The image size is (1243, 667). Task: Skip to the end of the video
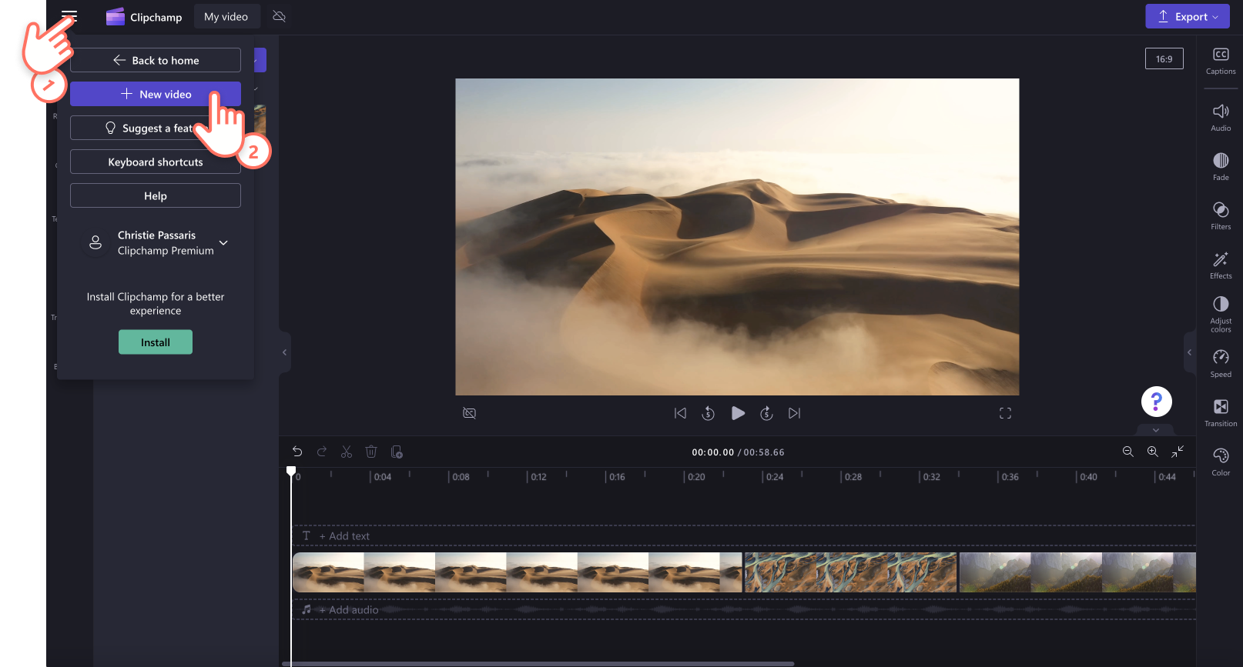795,413
